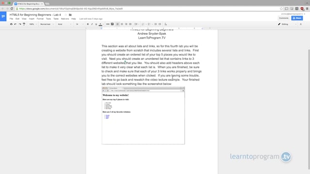The width and height of the screenshot is (310, 174).
Task: Click the lab screenshot image in document
Action: [x=143, y=116]
